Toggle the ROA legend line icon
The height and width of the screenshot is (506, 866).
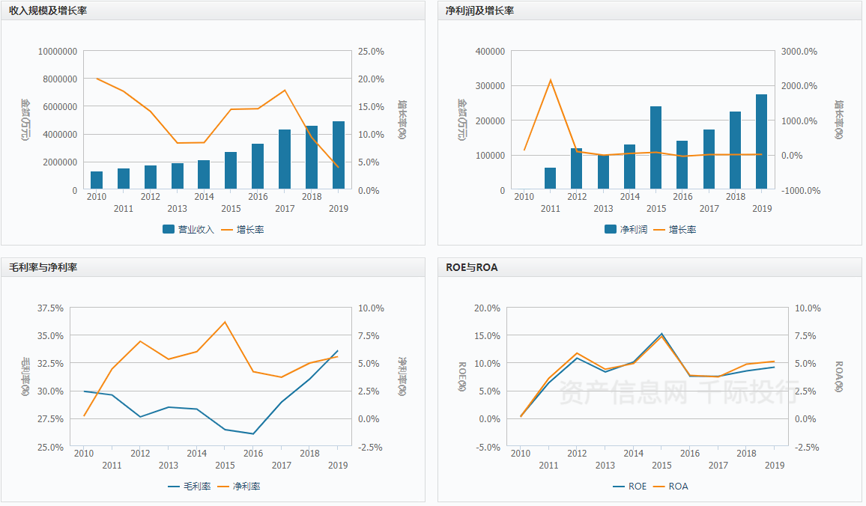click(659, 486)
